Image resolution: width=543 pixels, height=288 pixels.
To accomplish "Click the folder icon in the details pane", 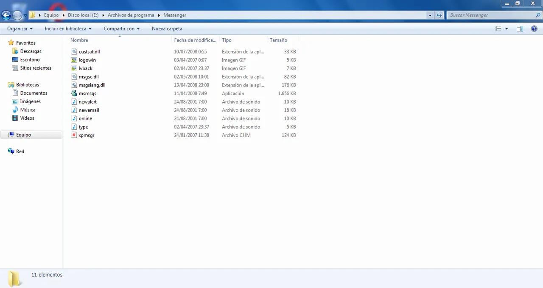I will click(14, 278).
